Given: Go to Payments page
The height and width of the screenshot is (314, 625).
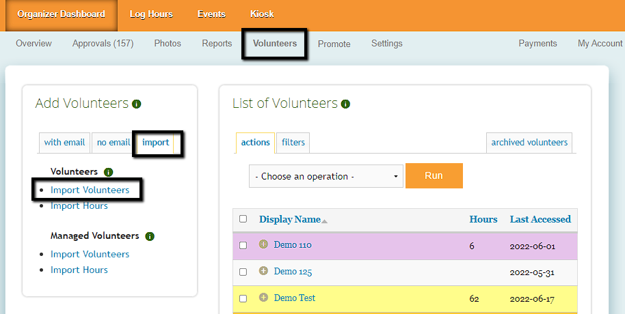Looking at the screenshot, I should tap(537, 44).
